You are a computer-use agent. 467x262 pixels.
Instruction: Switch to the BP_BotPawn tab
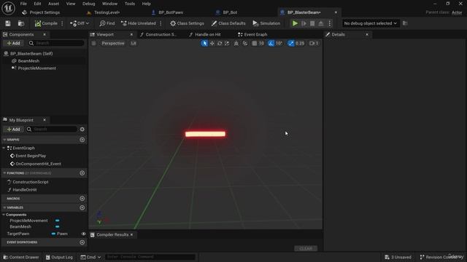click(x=170, y=12)
